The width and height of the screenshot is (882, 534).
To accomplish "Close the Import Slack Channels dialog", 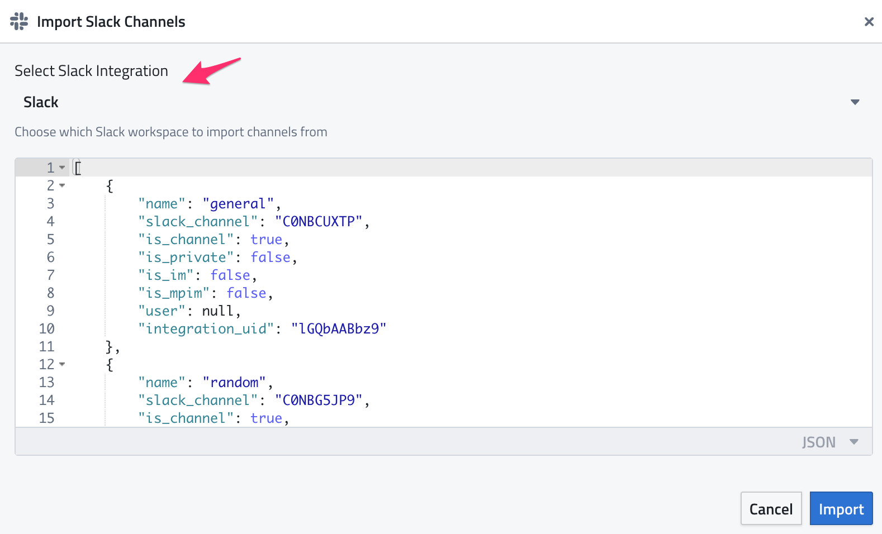I will 869,21.
